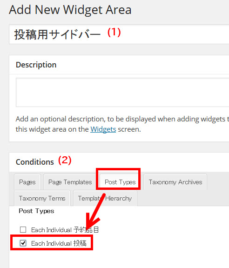Focus the empty Description text area

(122, 92)
